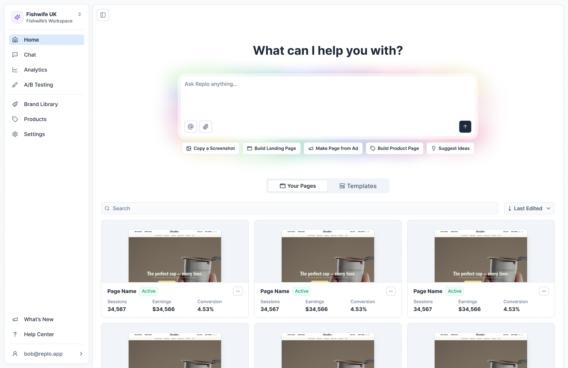Click the user profile icon beside bob@replo.app
The image size is (568, 368).
click(15, 354)
